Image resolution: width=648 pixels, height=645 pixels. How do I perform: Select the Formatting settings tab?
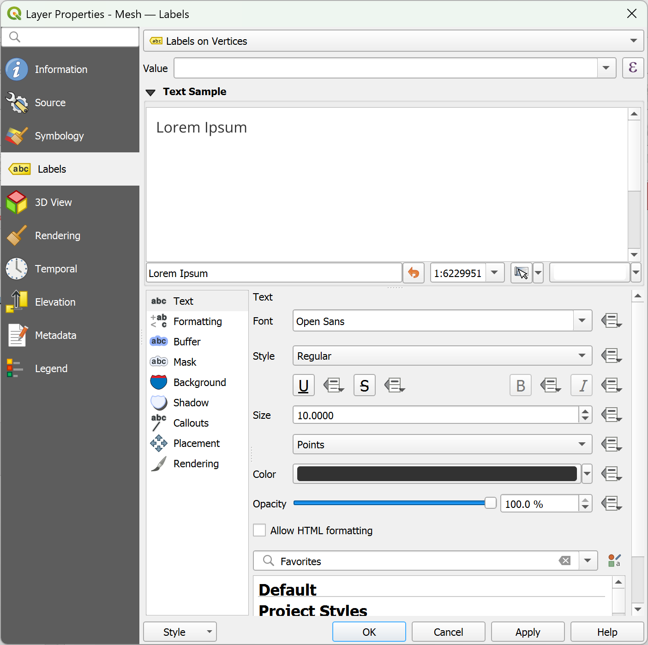pos(198,321)
